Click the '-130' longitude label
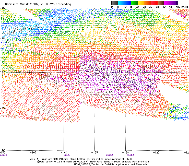189x166 pixels. [125, 152]
